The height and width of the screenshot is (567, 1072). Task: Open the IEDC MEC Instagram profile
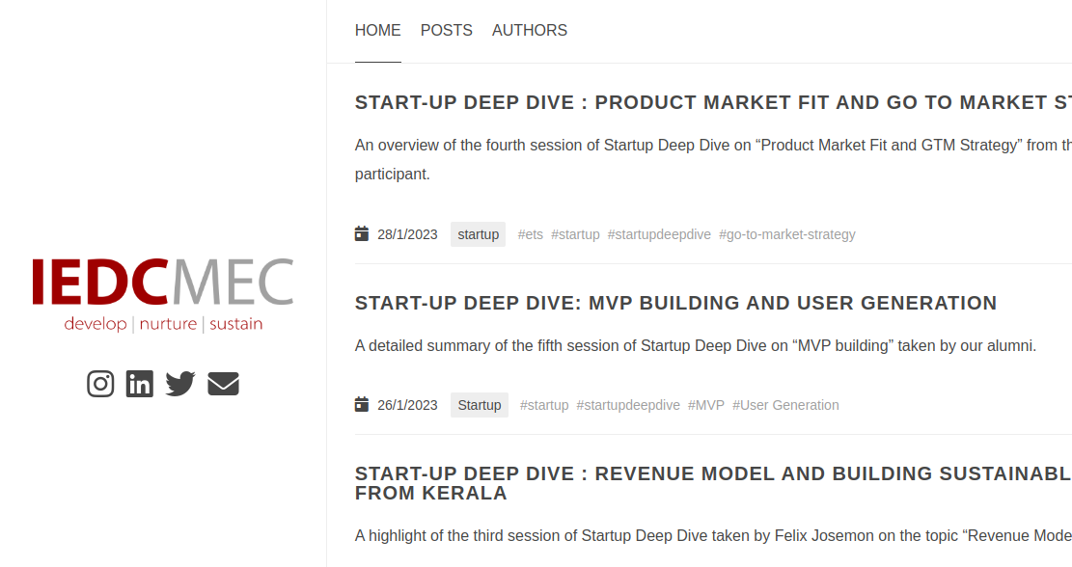coord(100,383)
